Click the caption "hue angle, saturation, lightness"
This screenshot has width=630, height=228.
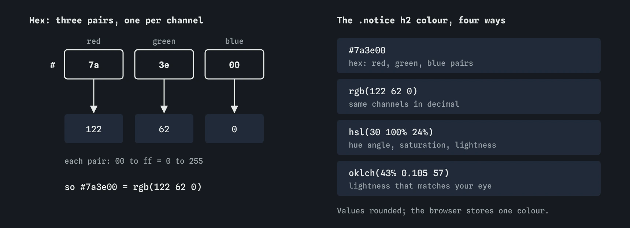(422, 145)
